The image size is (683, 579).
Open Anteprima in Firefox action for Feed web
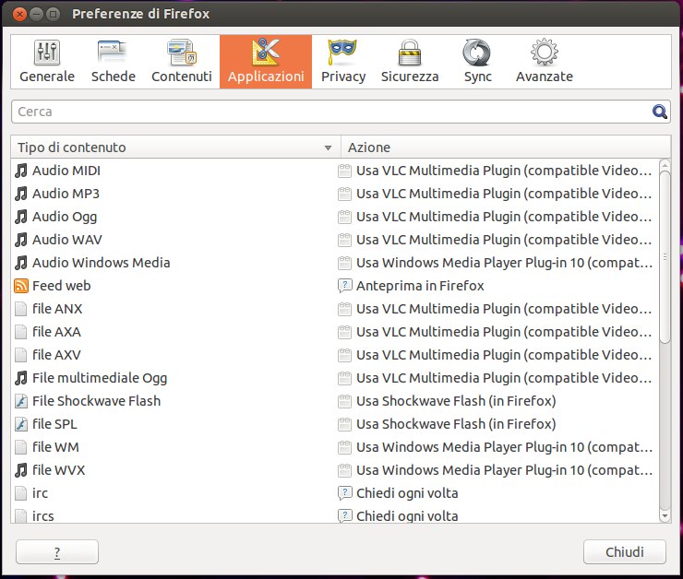pyautogui.click(x=420, y=286)
